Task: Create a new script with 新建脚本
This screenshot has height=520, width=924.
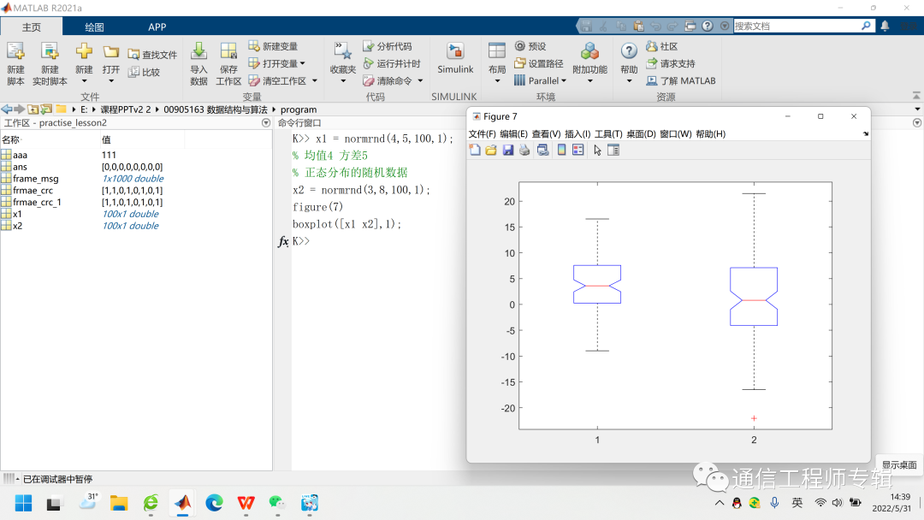Action: [x=16, y=63]
